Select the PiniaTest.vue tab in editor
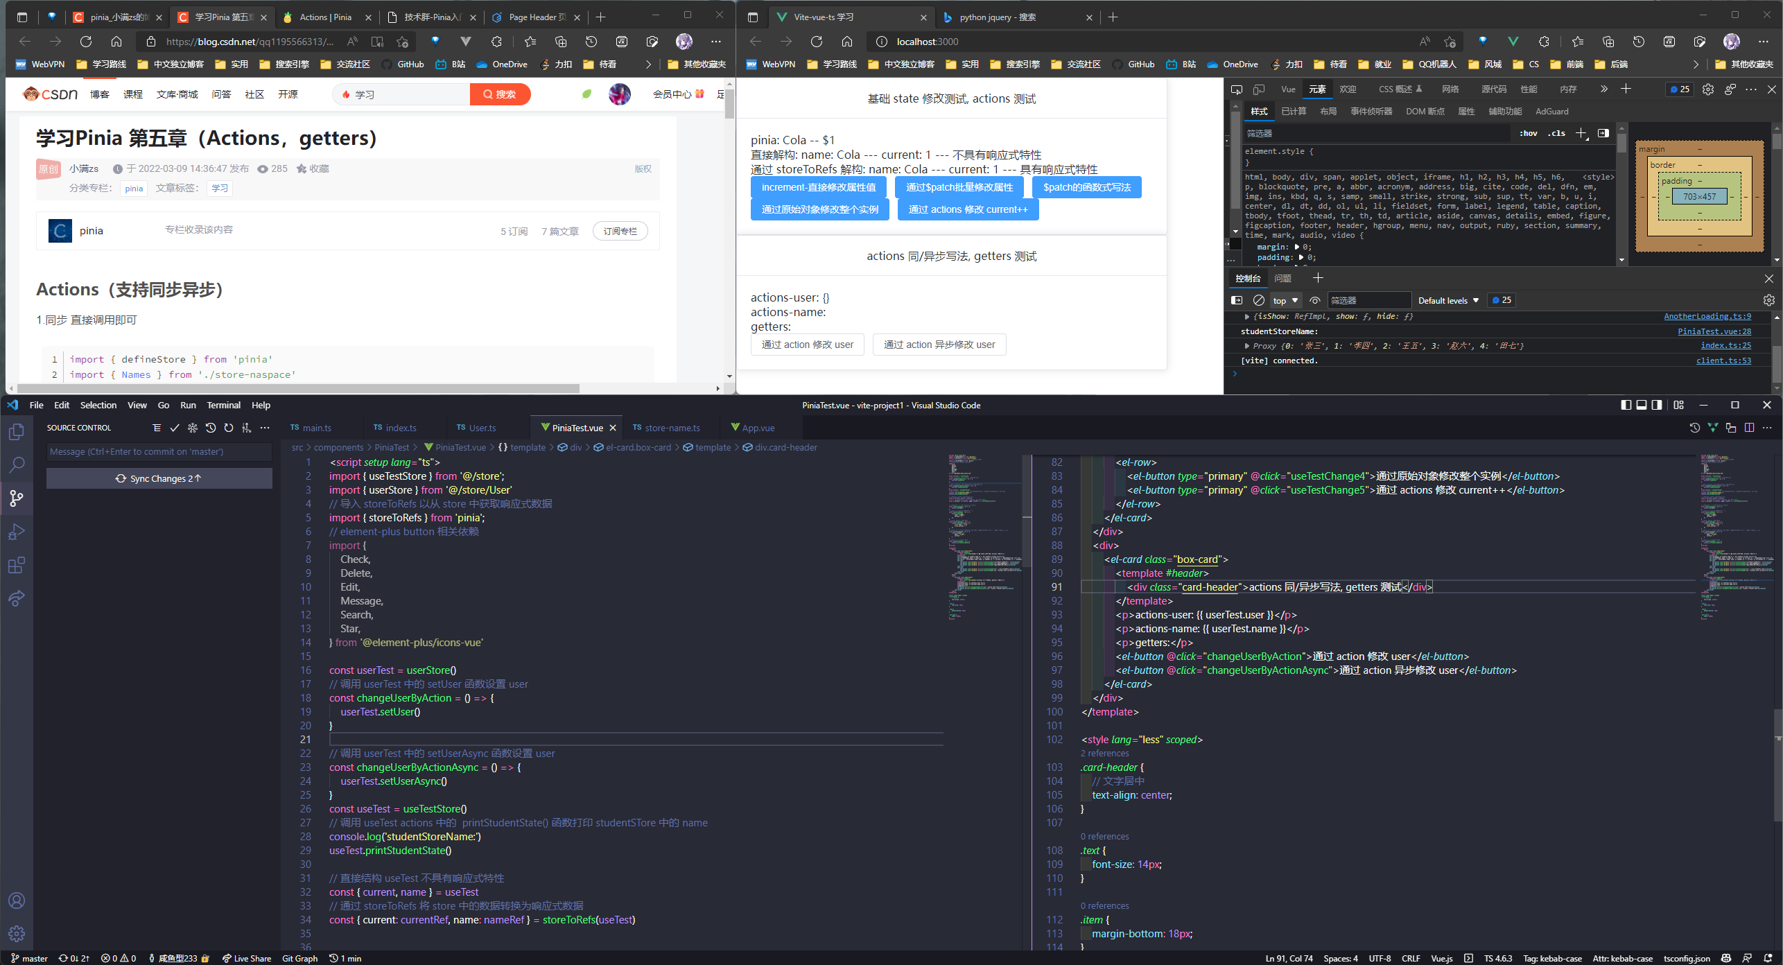This screenshot has width=1783, height=965. click(575, 428)
